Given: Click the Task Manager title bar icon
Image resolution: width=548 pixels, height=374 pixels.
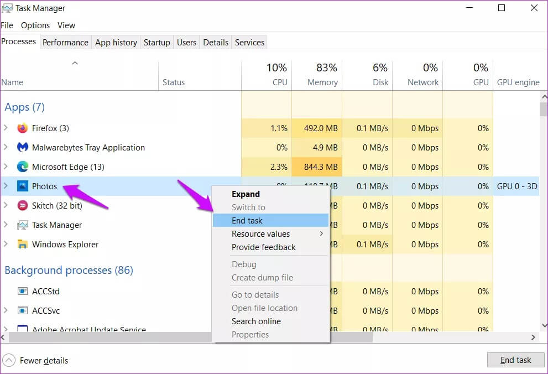Looking at the screenshot, I should click(7, 8).
